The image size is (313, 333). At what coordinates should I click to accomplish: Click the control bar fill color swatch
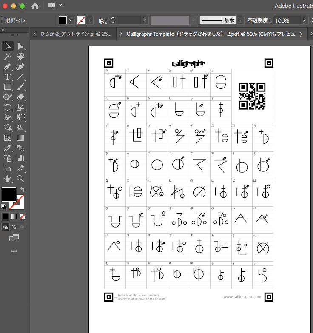click(x=63, y=20)
